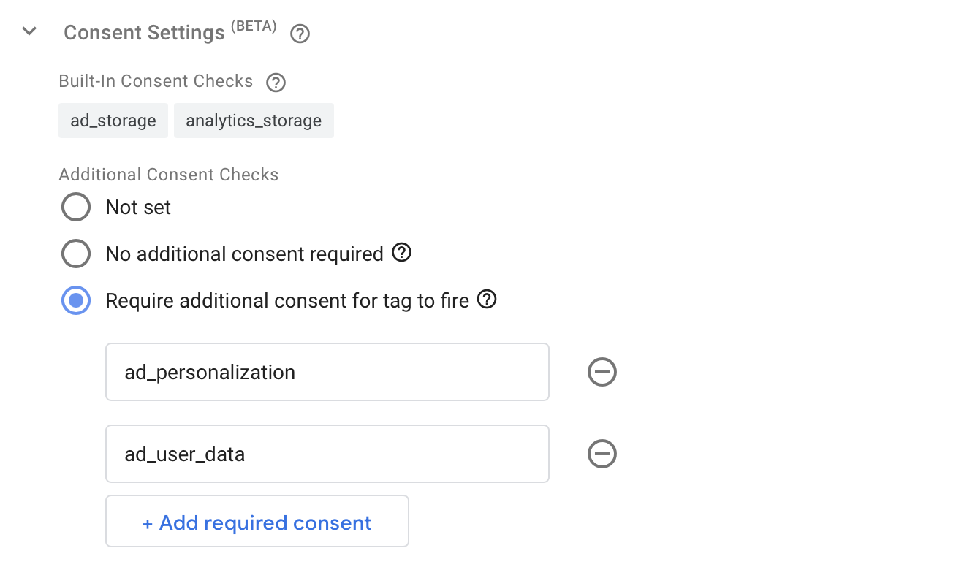Open the Built-In Consent Checks help icon

click(276, 83)
